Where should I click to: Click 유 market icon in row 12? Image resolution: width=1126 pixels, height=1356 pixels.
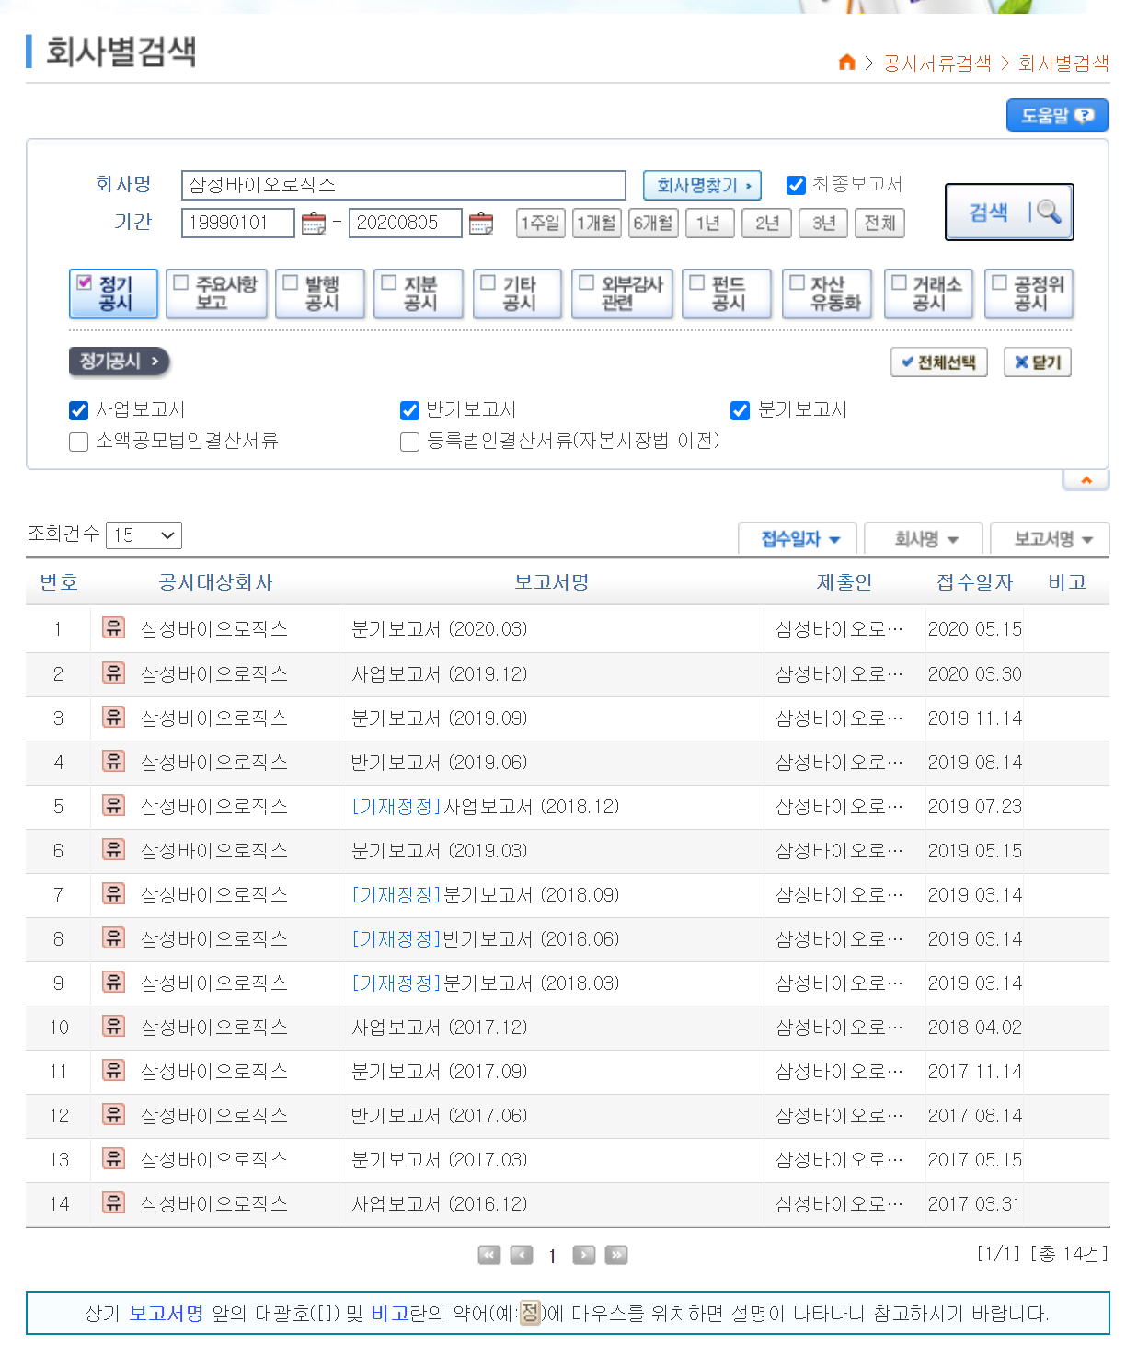pos(113,1115)
